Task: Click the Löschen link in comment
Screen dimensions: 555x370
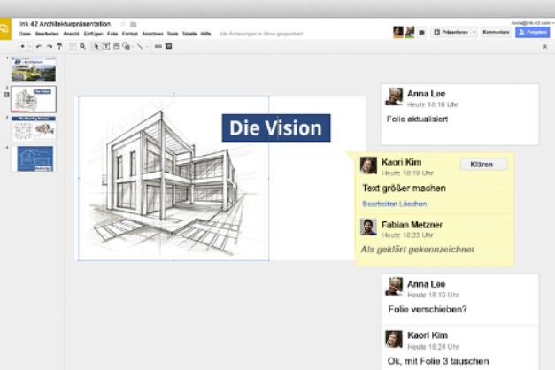Action: pos(413,204)
